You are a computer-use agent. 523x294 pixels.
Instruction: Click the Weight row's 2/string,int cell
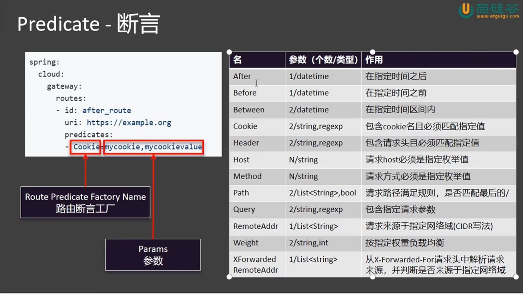[323, 243]
